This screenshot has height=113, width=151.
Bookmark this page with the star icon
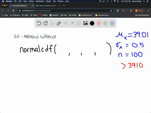click(x=111, y=11)
